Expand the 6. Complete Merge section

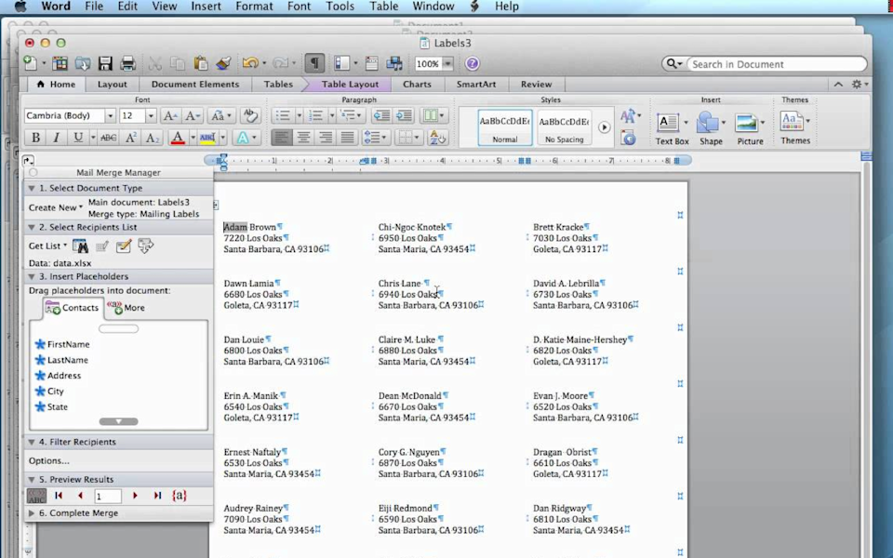(x=78, y=512)
